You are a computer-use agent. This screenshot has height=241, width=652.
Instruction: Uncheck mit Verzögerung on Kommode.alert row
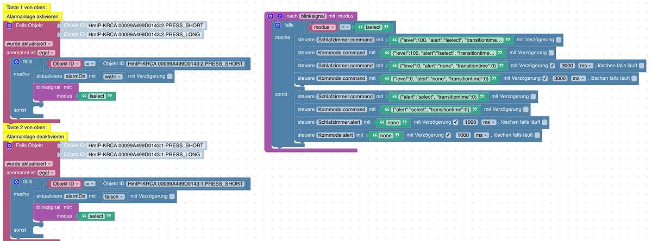point(448,135)
